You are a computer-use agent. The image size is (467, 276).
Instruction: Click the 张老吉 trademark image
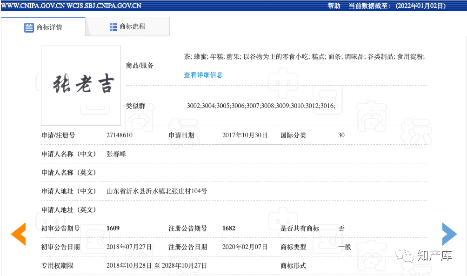point(80,85)
